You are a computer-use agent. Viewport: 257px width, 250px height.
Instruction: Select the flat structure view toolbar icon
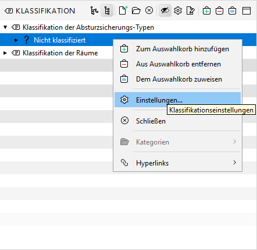click(107, 10)
